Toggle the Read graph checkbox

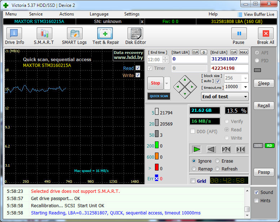(138, 68)
